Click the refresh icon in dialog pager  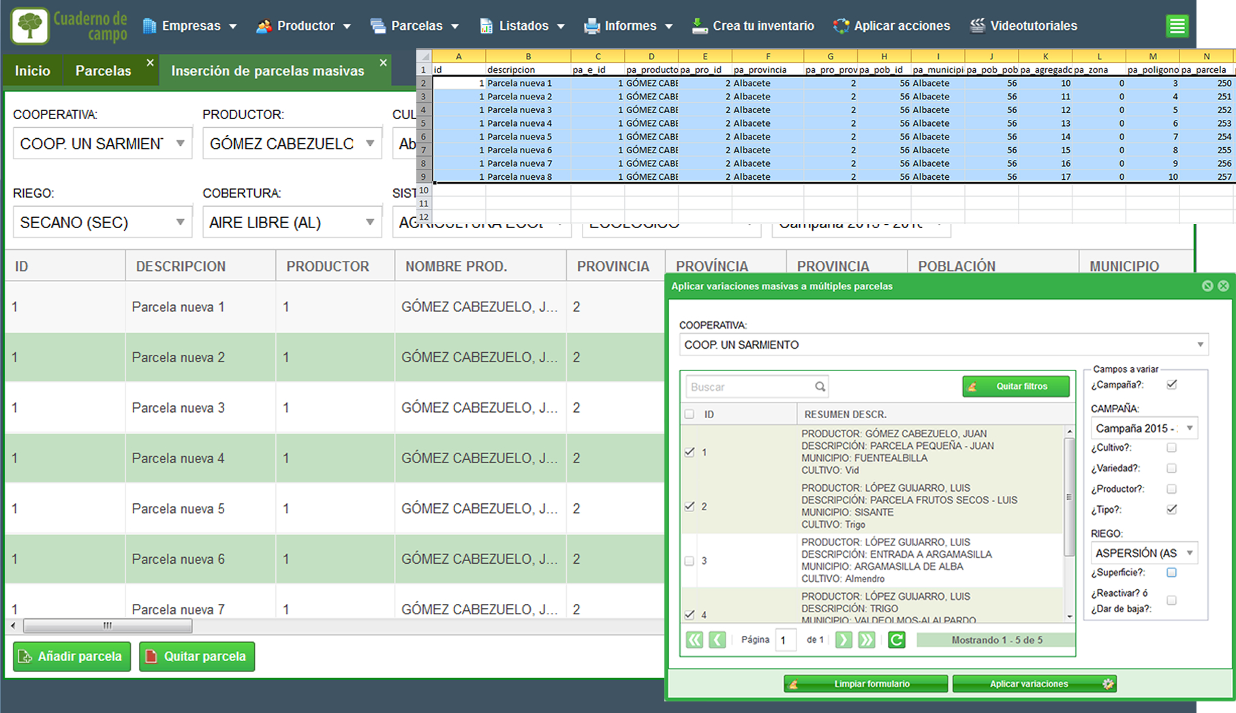click(x=897, y=640)
